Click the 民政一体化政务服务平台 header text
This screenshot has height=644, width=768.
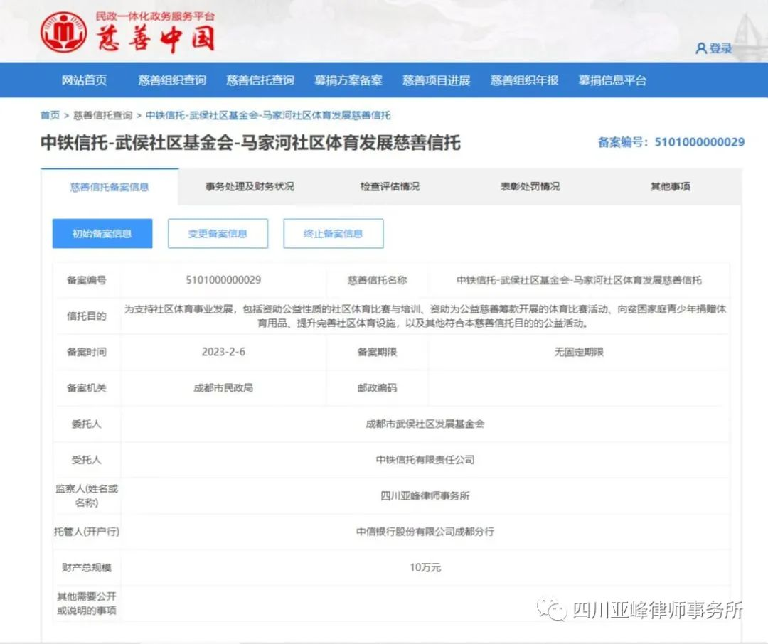coord(155,16)
